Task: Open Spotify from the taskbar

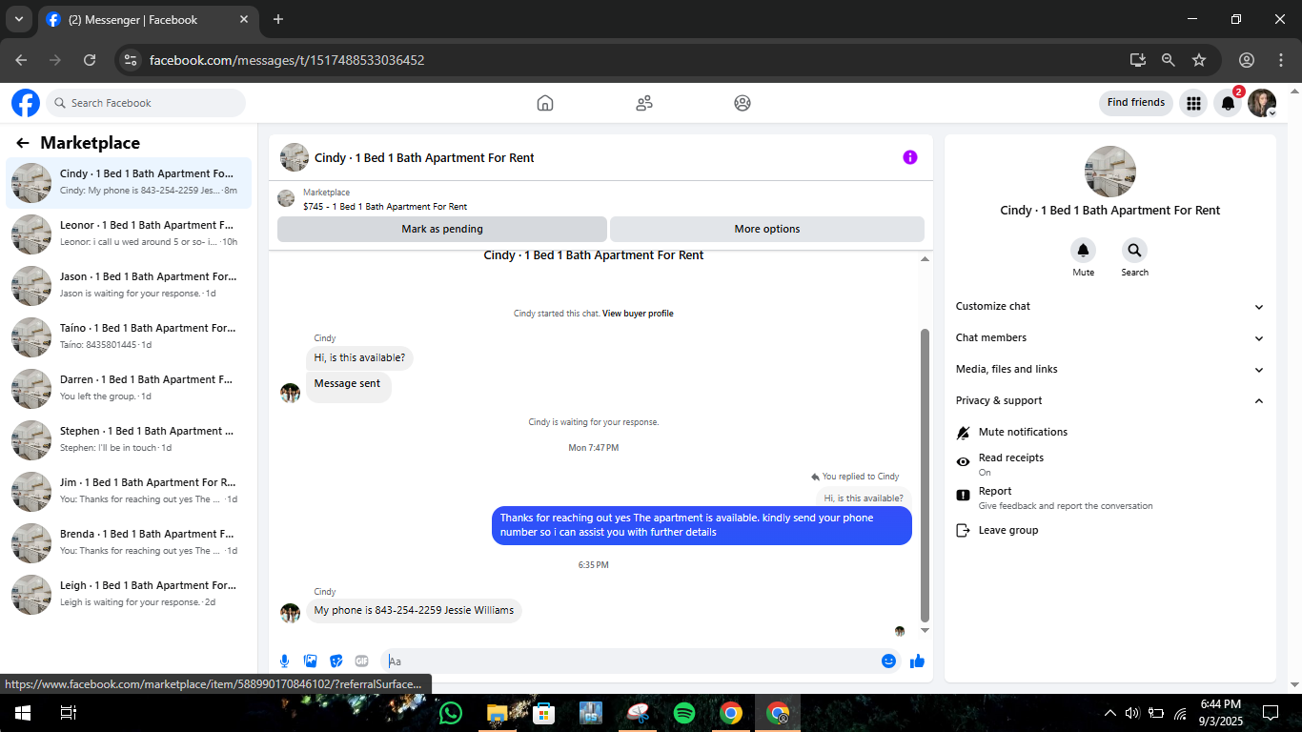Action: point(684,713)
